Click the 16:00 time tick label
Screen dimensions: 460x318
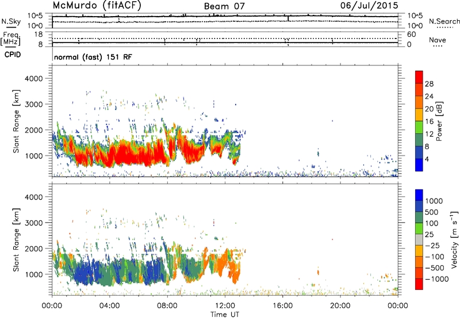pyautogui.click(x=282, y=306)
